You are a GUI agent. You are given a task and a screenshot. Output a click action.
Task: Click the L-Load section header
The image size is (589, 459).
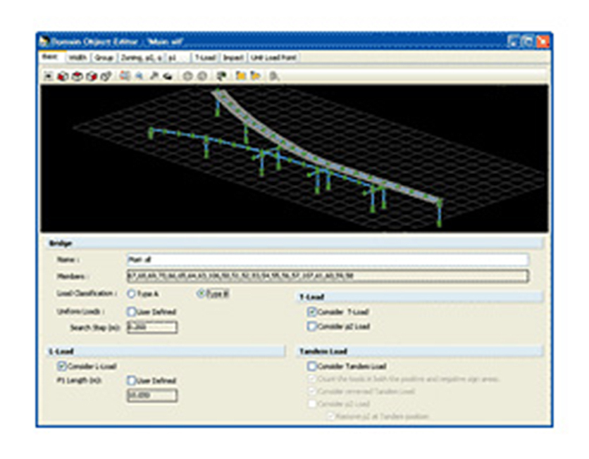[166, 351]
